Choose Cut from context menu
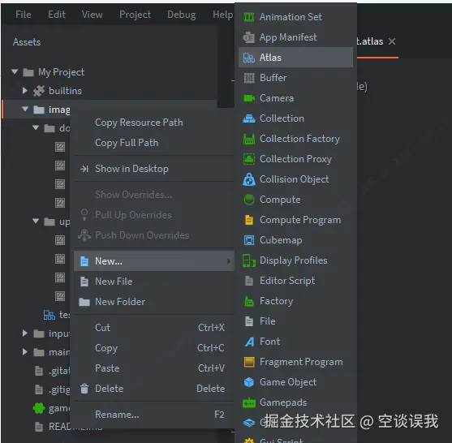The height and width of the screenshot is (443, 452). [x=154, y=328]
